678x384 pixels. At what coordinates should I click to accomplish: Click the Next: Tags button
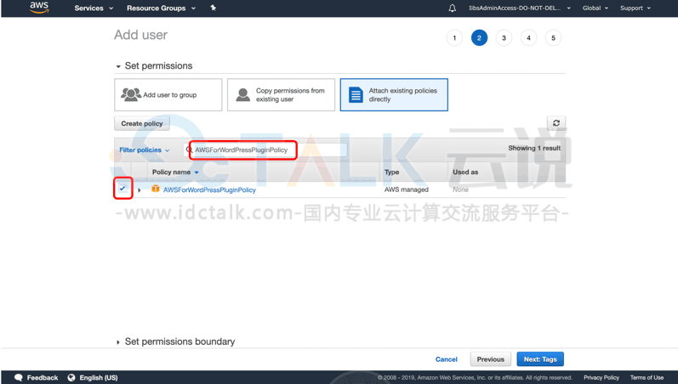pos(540,359)
